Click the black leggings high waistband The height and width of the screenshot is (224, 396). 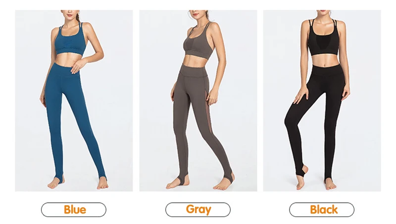coord(328,70)
